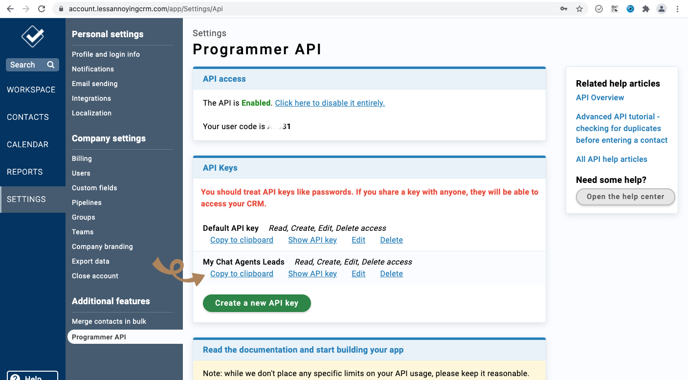Click the address bar URL
The width and height of the screenshot is (688, 380).
pyautogui.click(x=146, y=9)
